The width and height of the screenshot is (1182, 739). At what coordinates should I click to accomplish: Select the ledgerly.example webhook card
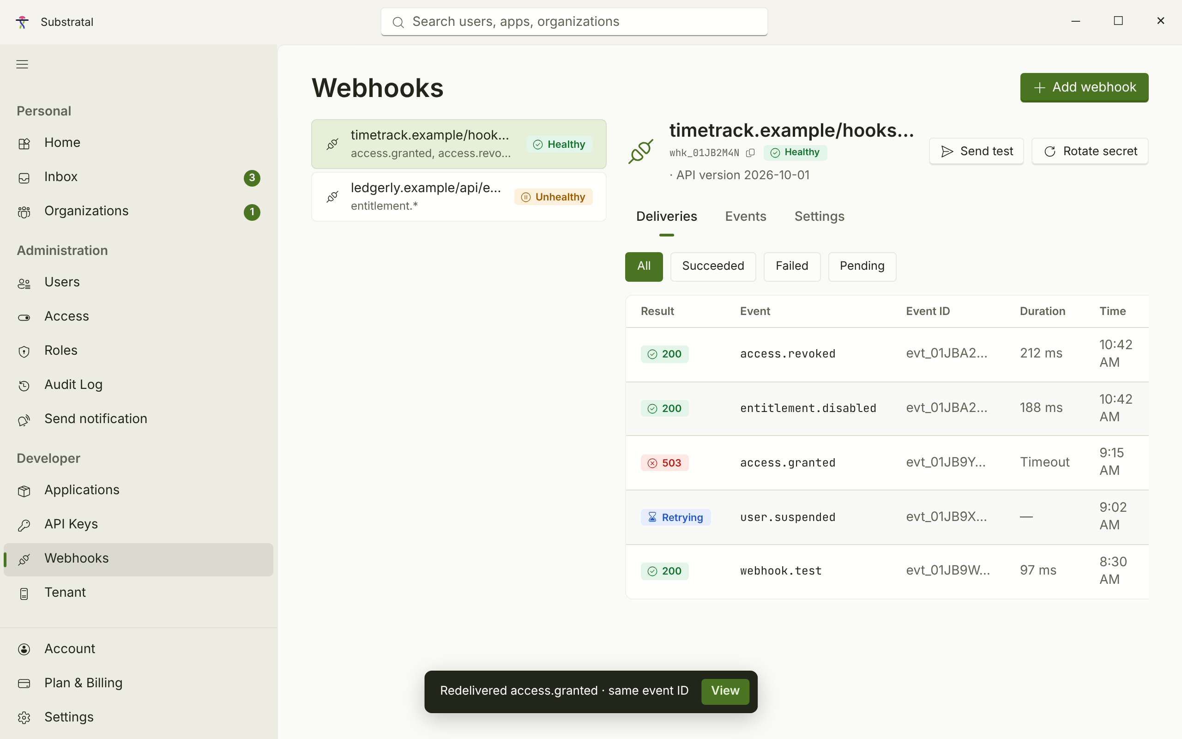[x=458, y=197]
